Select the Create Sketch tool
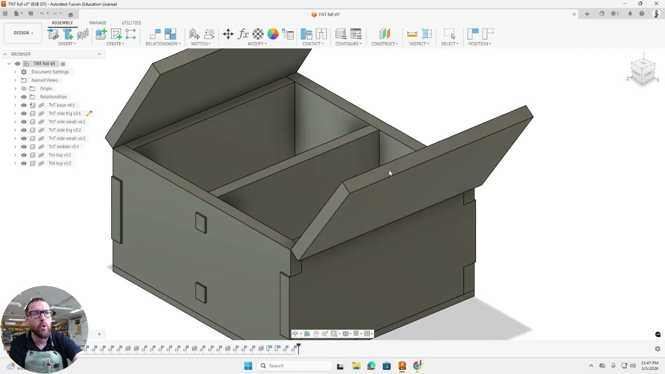This screenshot has height=374, width=665. point(116,34)
